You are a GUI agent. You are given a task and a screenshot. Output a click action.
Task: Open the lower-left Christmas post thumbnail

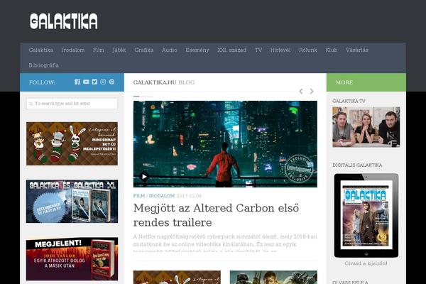click(x=177, y=277)
